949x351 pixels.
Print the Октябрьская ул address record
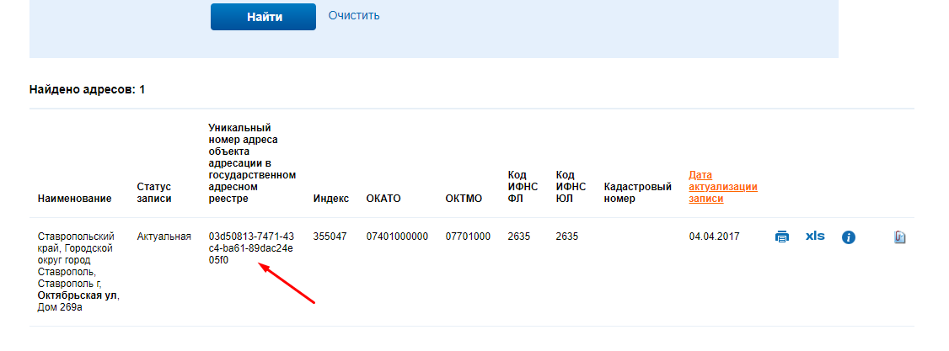[x=782, y=237]
